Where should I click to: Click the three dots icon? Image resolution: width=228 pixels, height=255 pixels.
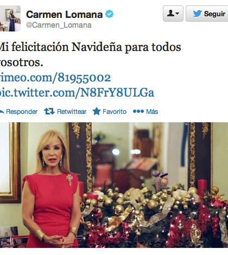(x=138, y=111)
